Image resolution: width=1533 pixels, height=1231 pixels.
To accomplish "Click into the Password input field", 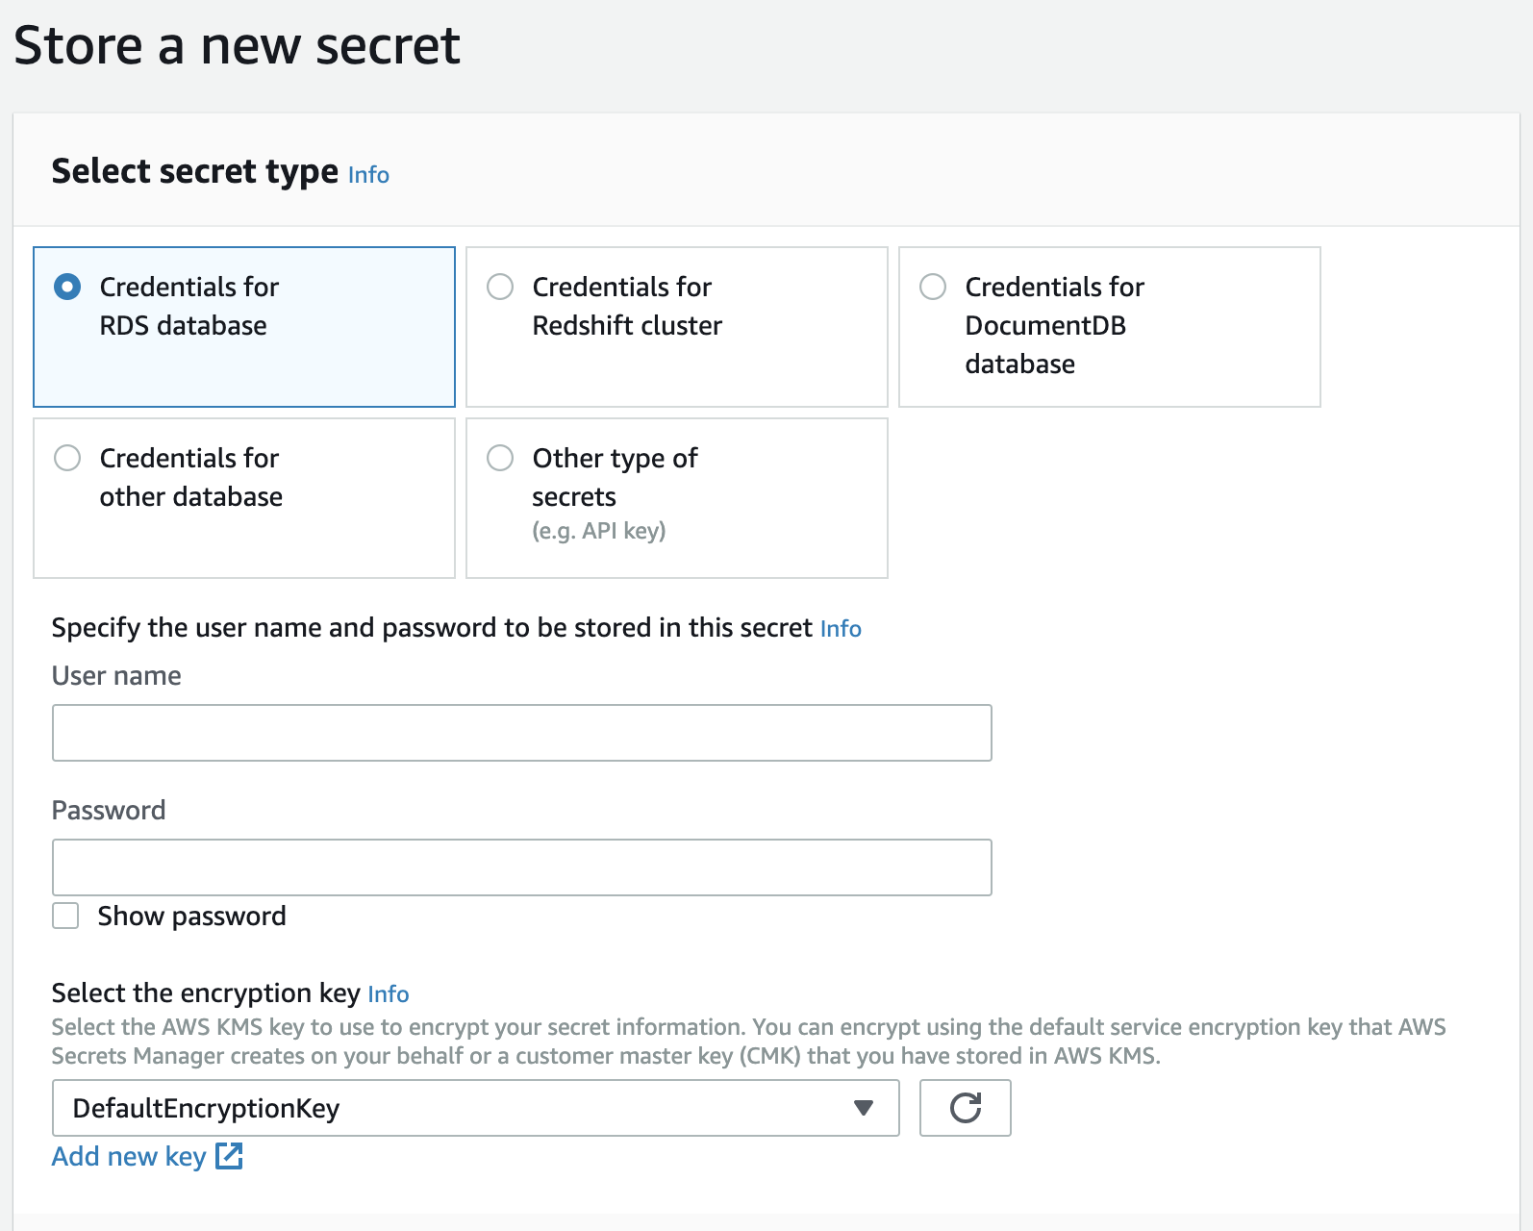I will click(x=521, y=867).
